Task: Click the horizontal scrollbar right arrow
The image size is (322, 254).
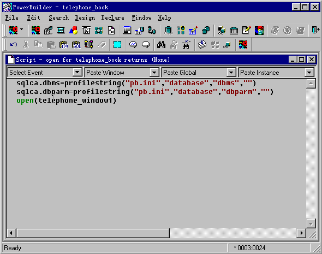Action: click(x=301, y=233)
